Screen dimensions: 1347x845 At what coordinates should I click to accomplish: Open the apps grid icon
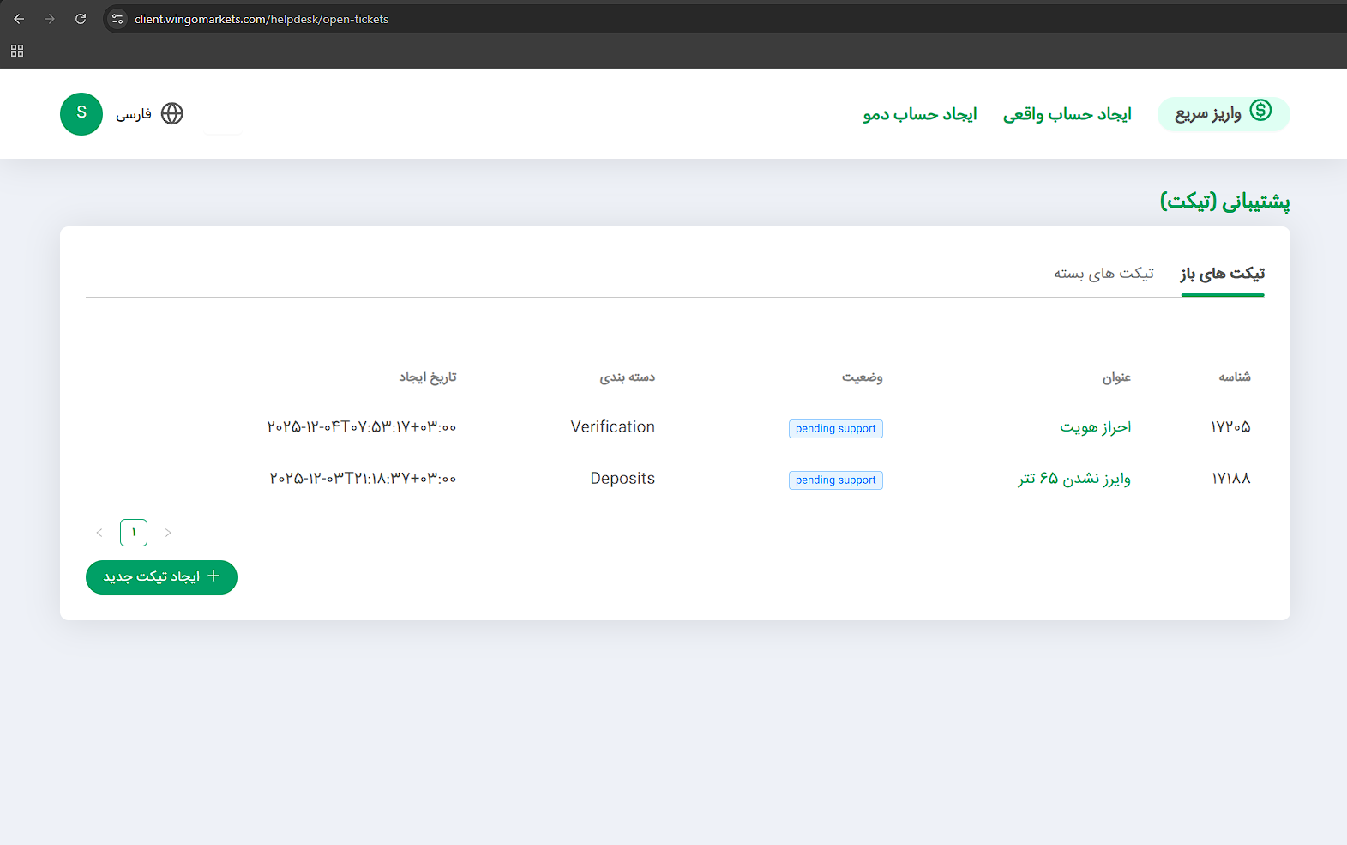17,51
